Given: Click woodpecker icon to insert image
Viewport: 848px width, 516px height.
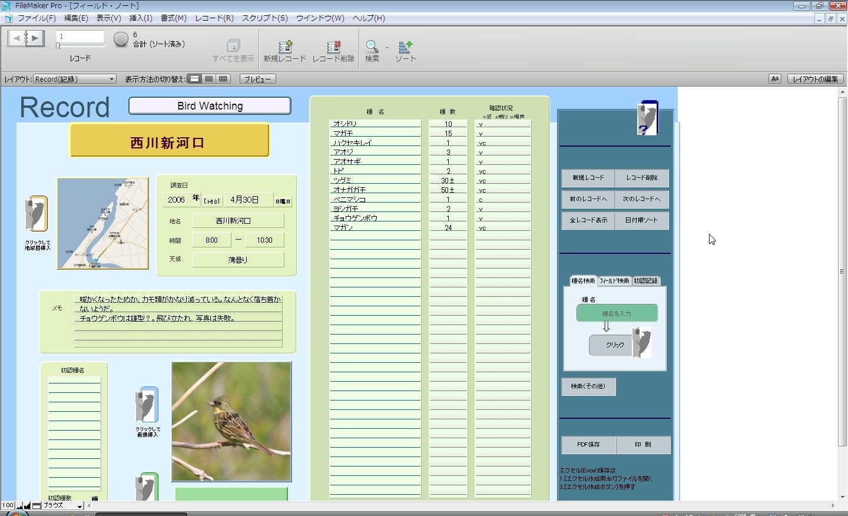Looking at the screenshot, I should click(146, 405).
